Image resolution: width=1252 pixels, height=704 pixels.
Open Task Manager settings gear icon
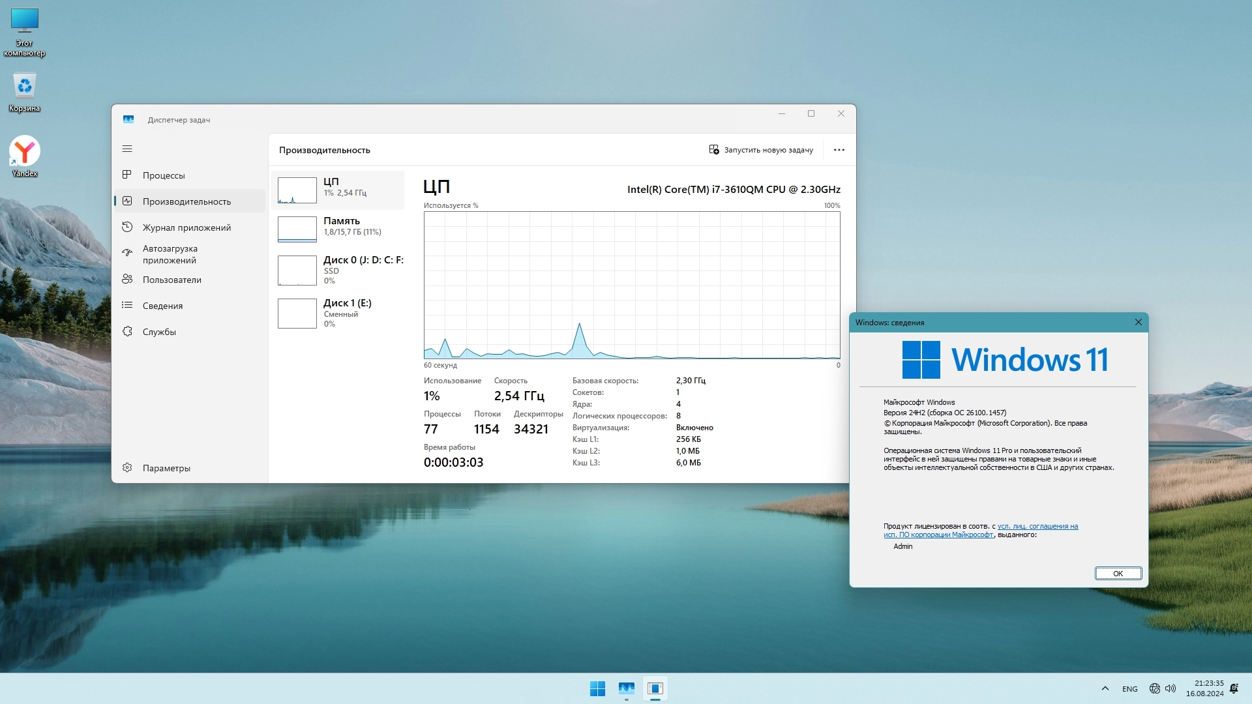127,467
